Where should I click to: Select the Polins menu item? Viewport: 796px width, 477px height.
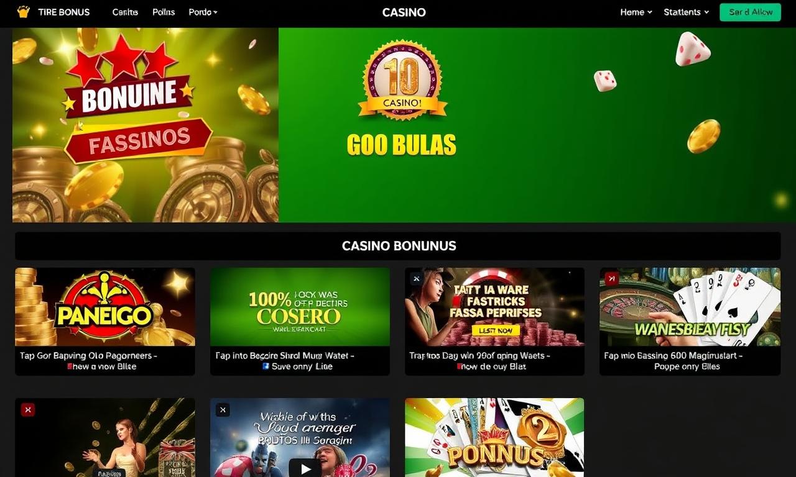point(164,12)
